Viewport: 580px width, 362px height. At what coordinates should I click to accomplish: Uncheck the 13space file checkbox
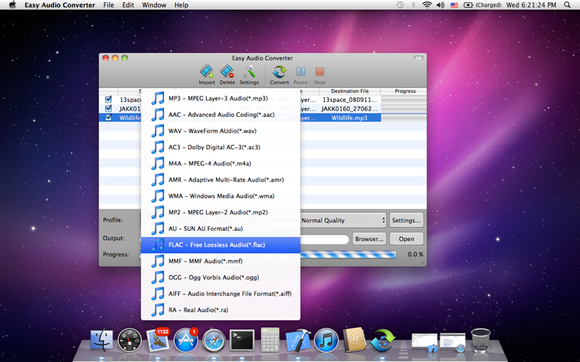click(109, 99)
